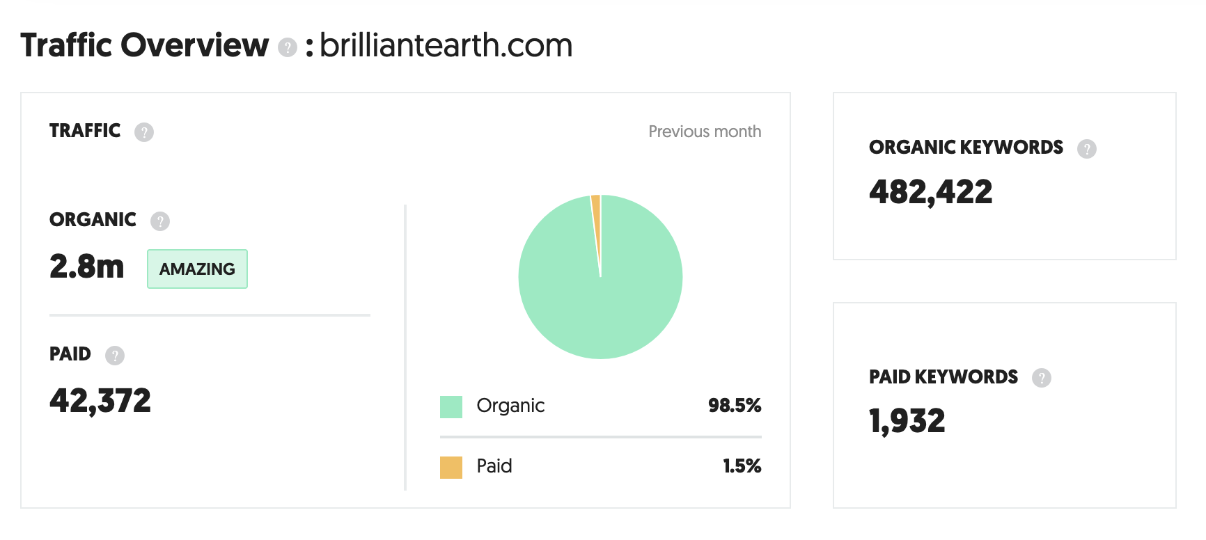Click the 2.8m organic traffic figure
Screen dimensions: 1206x540
(x=87, y=267)
